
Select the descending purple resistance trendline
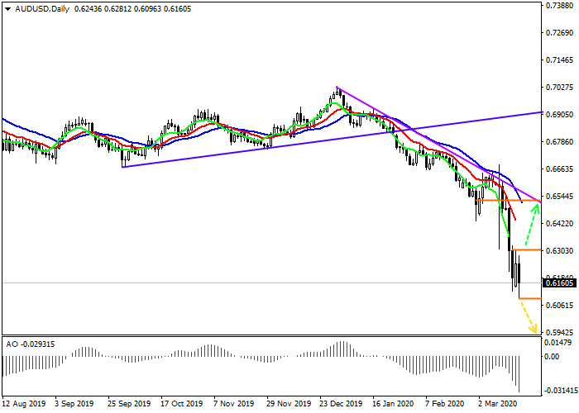[x=438, y=145]
